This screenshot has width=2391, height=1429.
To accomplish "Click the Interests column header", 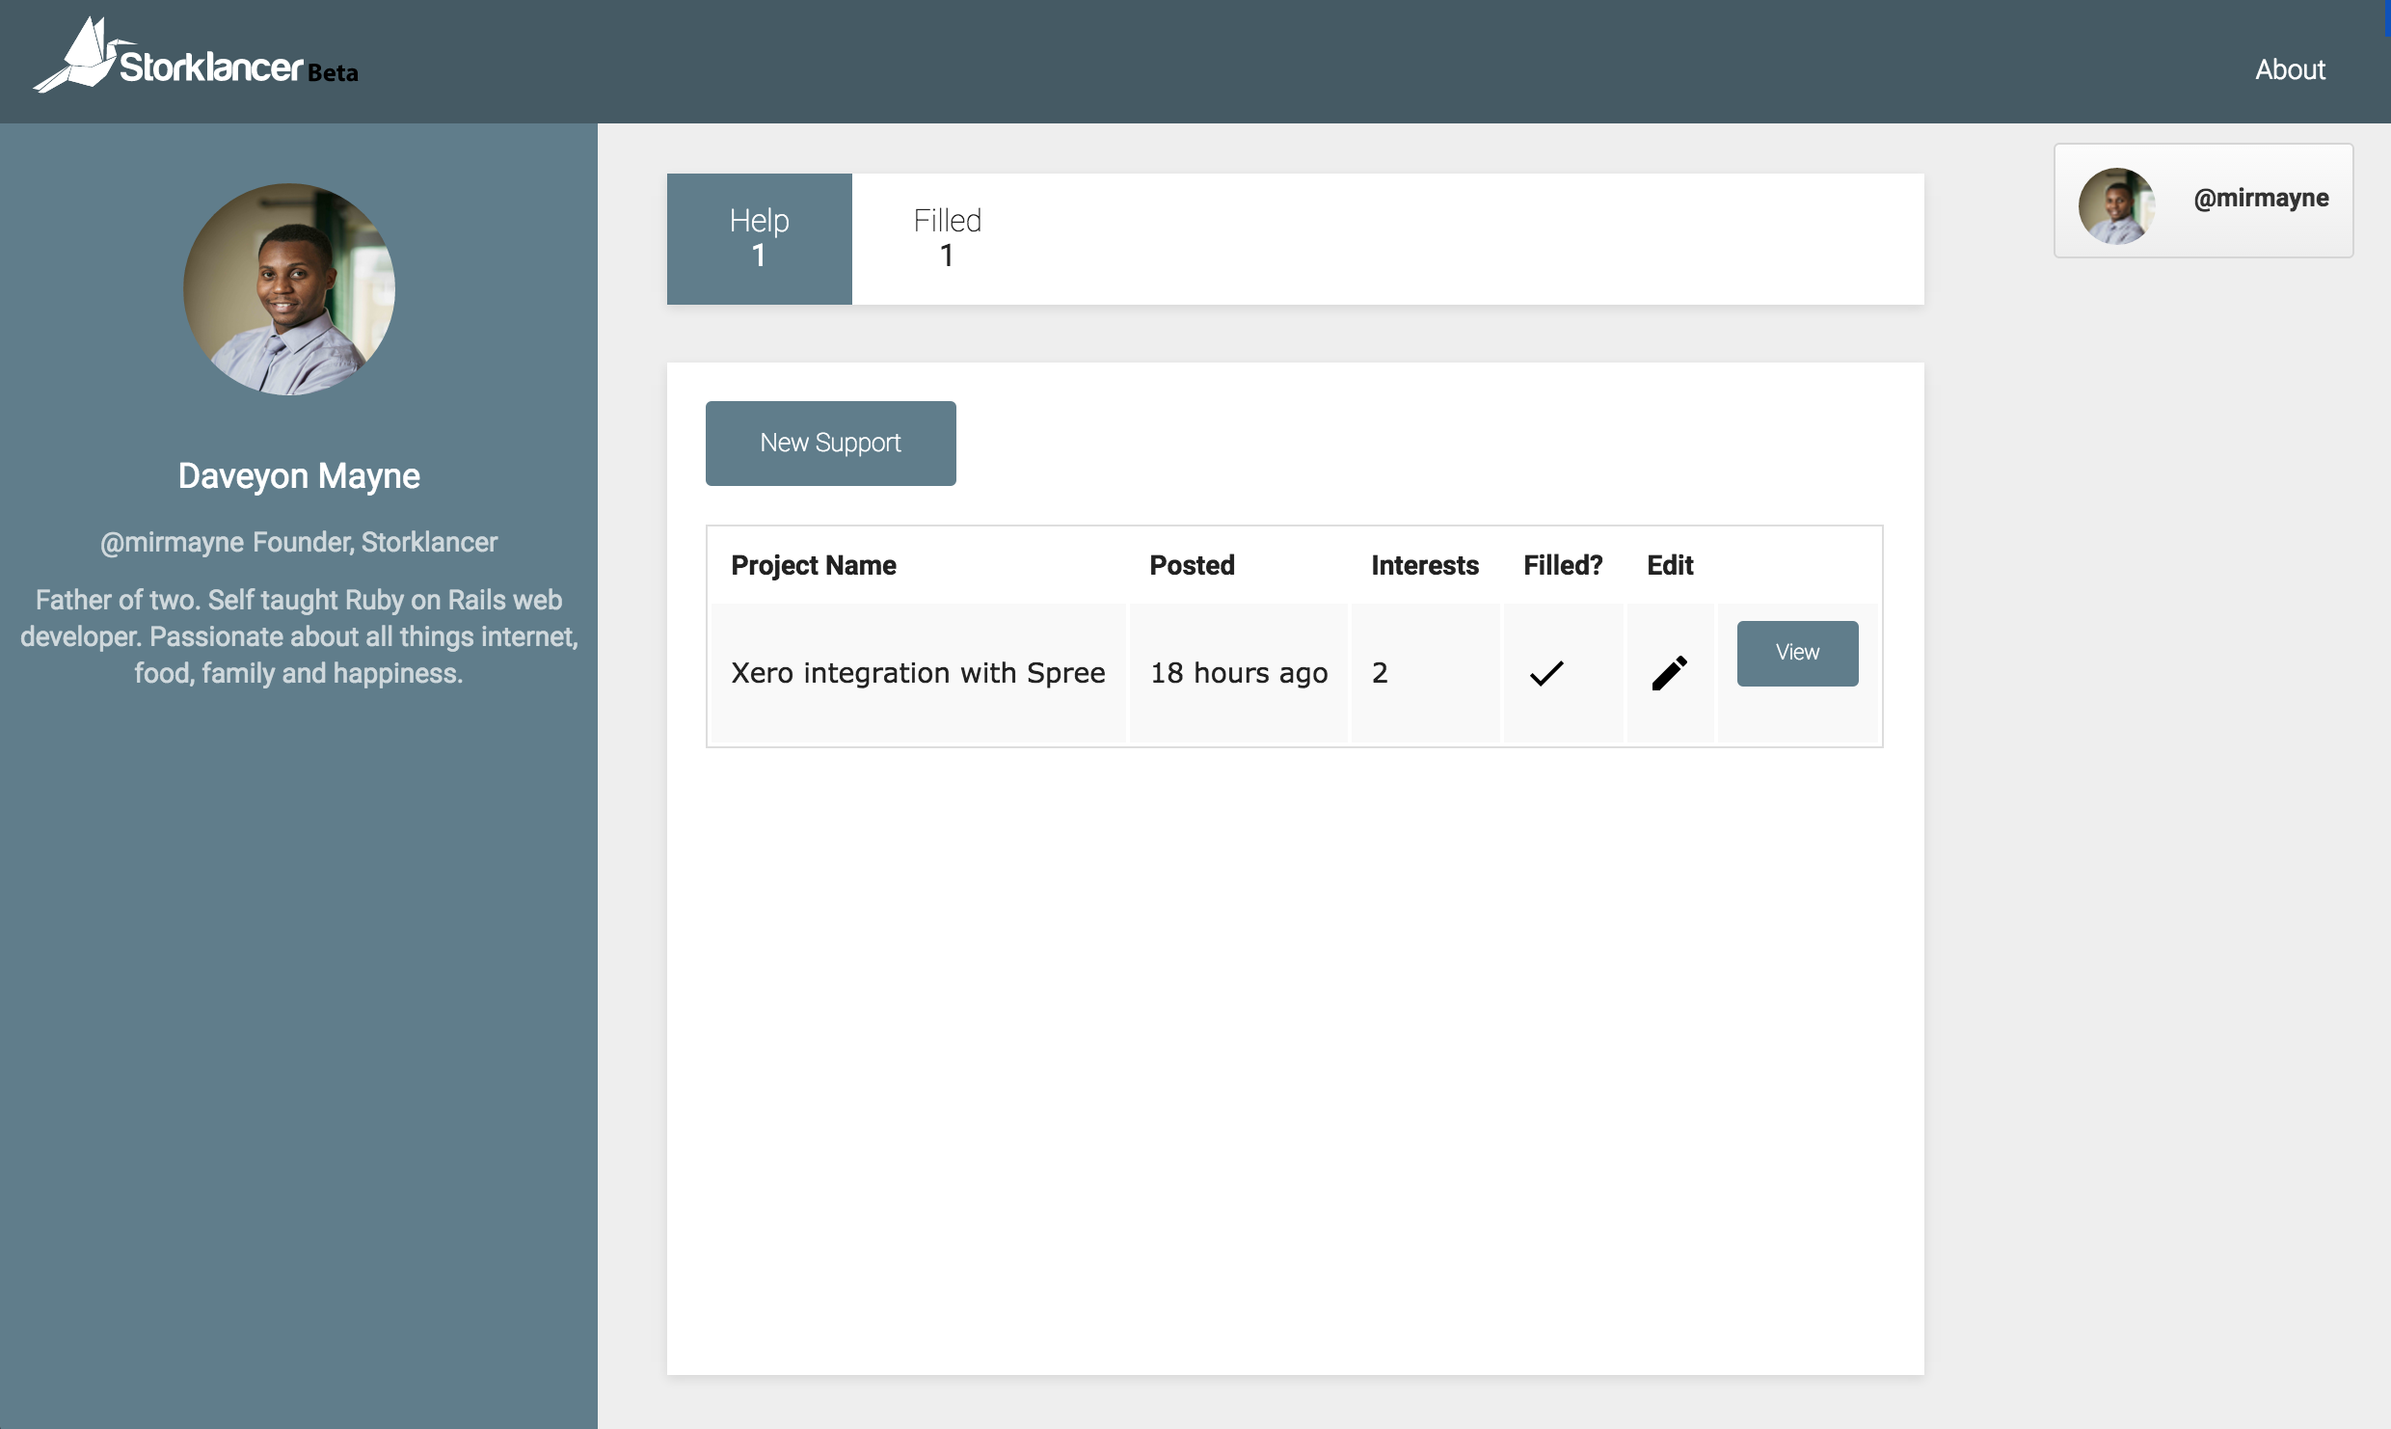I will 1424,565.
